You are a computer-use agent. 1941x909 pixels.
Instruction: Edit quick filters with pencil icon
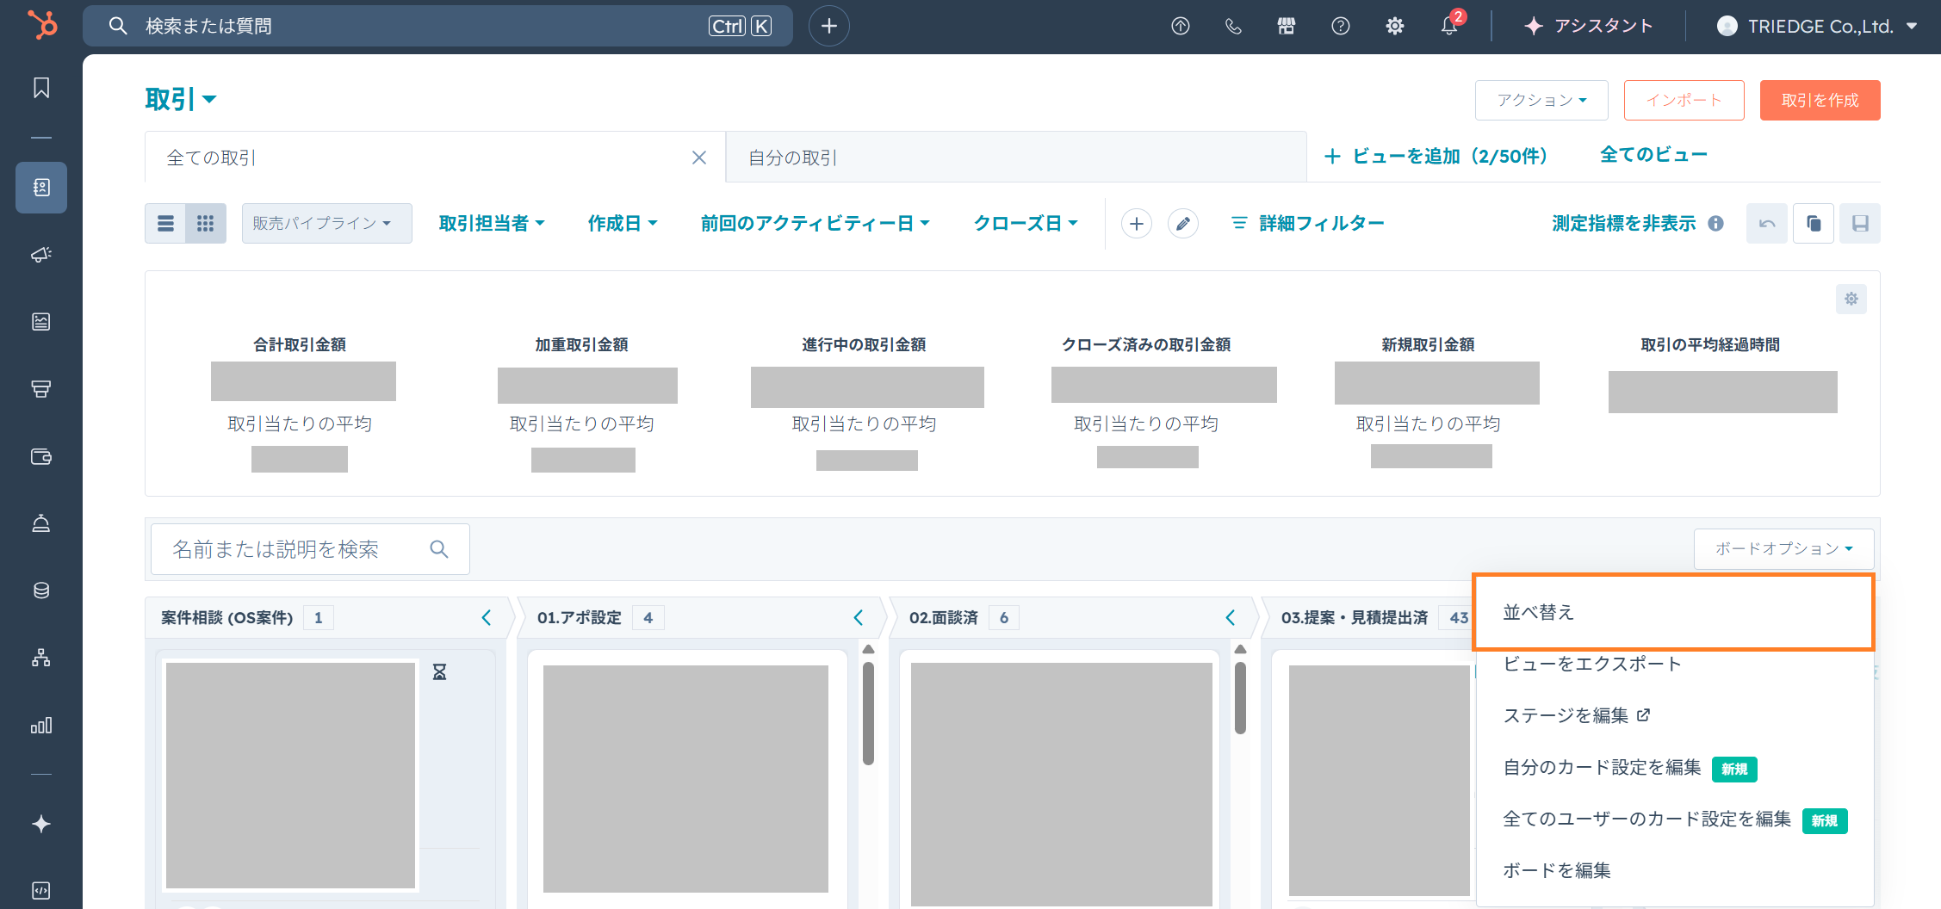pos(1183,224)
